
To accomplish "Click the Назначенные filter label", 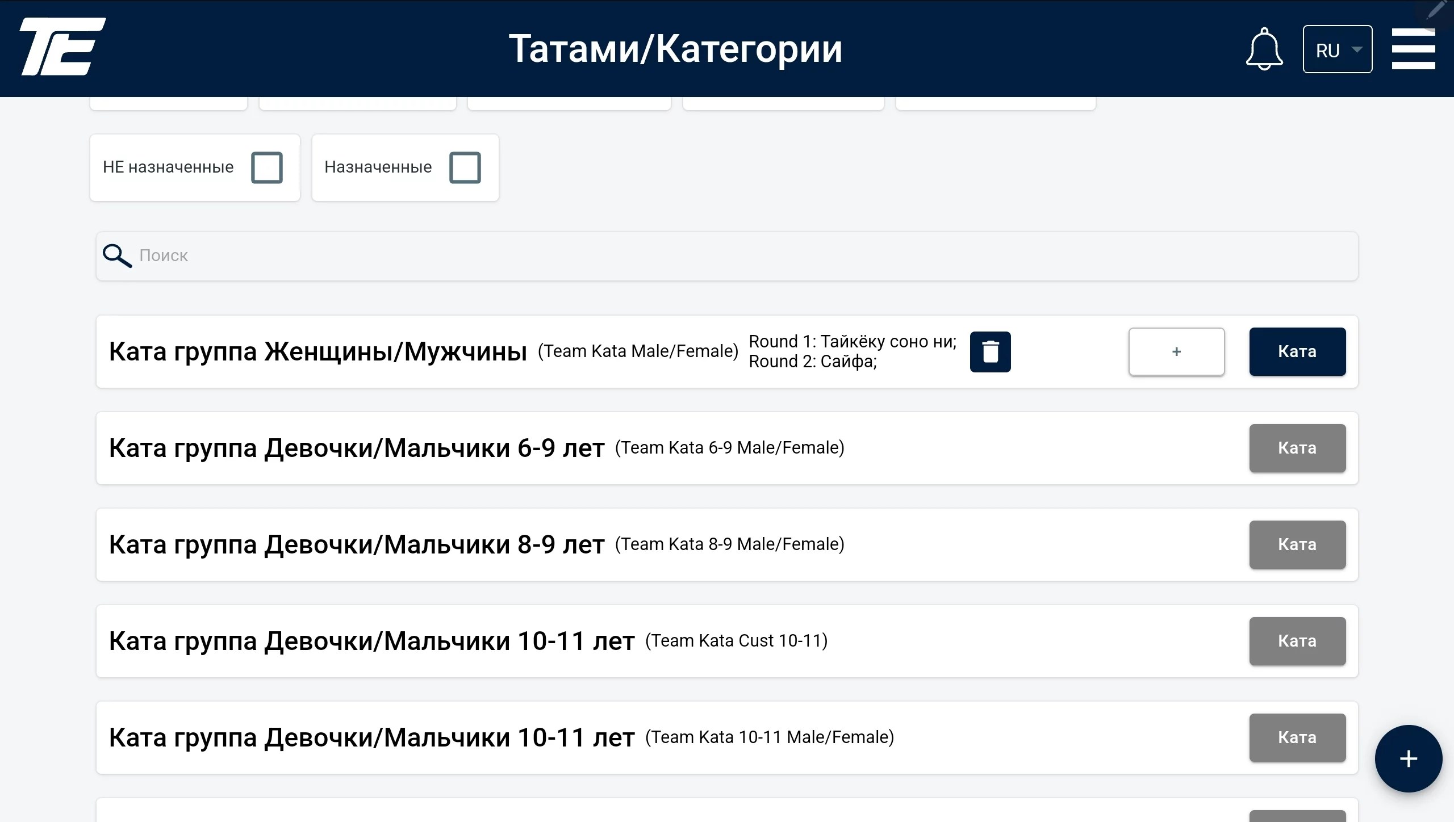I will coord(378,167).
